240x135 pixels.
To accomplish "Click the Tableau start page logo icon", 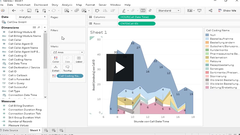I will coord(3,10).
